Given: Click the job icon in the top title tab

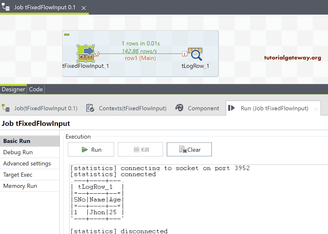Looking at the screenshot, I should 6,6.
